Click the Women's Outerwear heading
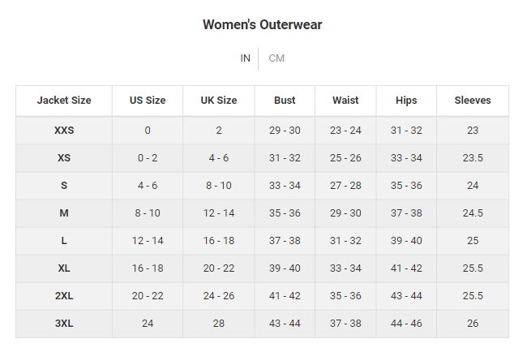The height and width of the screenshot is (352, 527). tap(263, 25)
